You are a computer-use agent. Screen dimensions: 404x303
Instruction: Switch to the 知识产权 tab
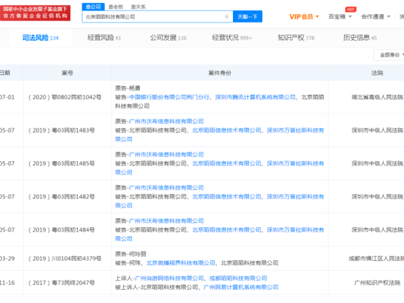click(296, 38)
